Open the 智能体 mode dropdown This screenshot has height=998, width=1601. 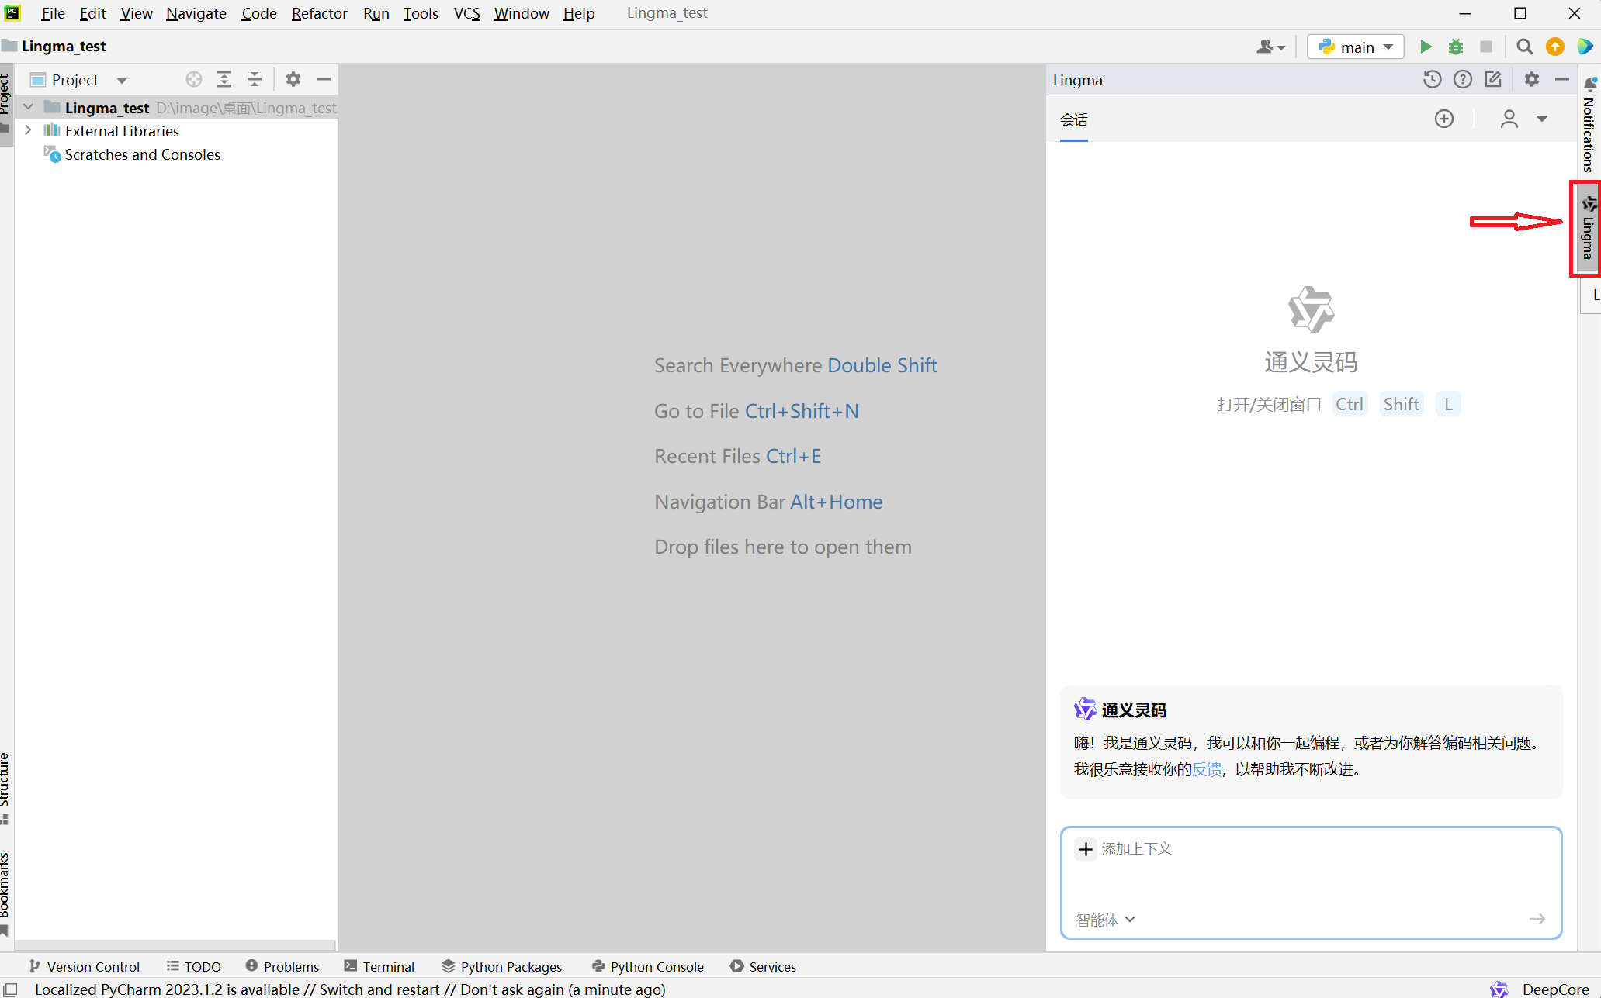(x=1105, y=920)
